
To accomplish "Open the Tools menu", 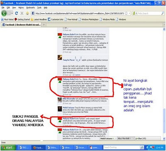I will tap(39, 8).
